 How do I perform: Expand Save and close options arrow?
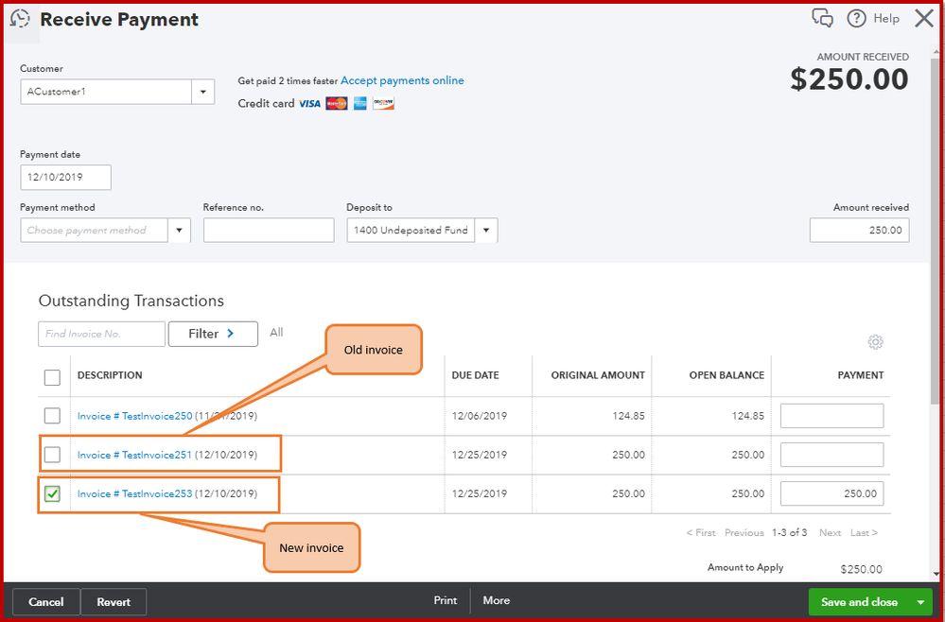coord(920,602)
